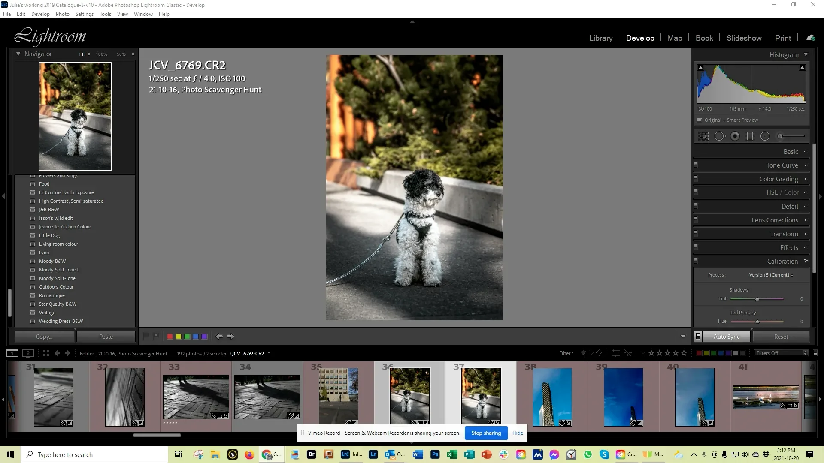Collapse the Histogram panel

point(806,54)
